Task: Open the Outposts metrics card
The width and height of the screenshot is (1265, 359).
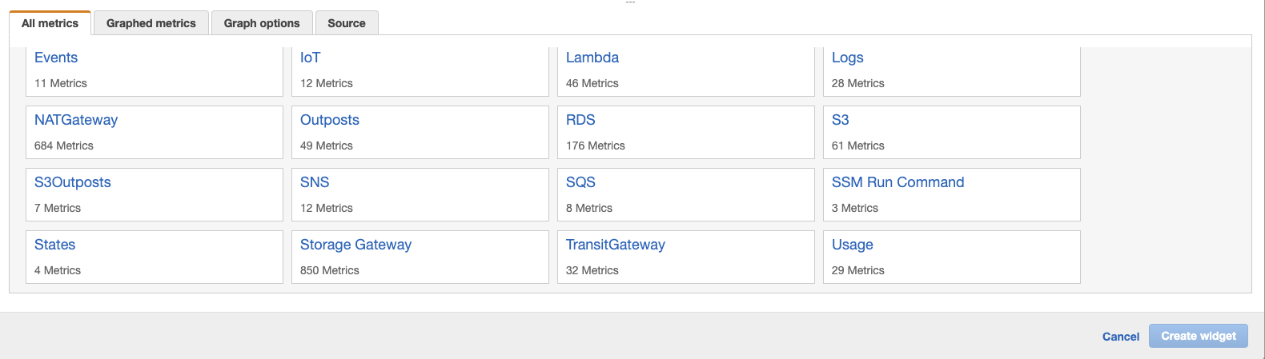Action: [x=329, y=120]
